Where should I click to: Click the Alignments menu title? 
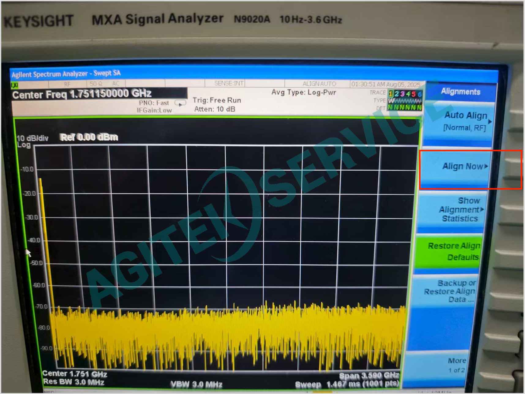click(x=460, y=92)
